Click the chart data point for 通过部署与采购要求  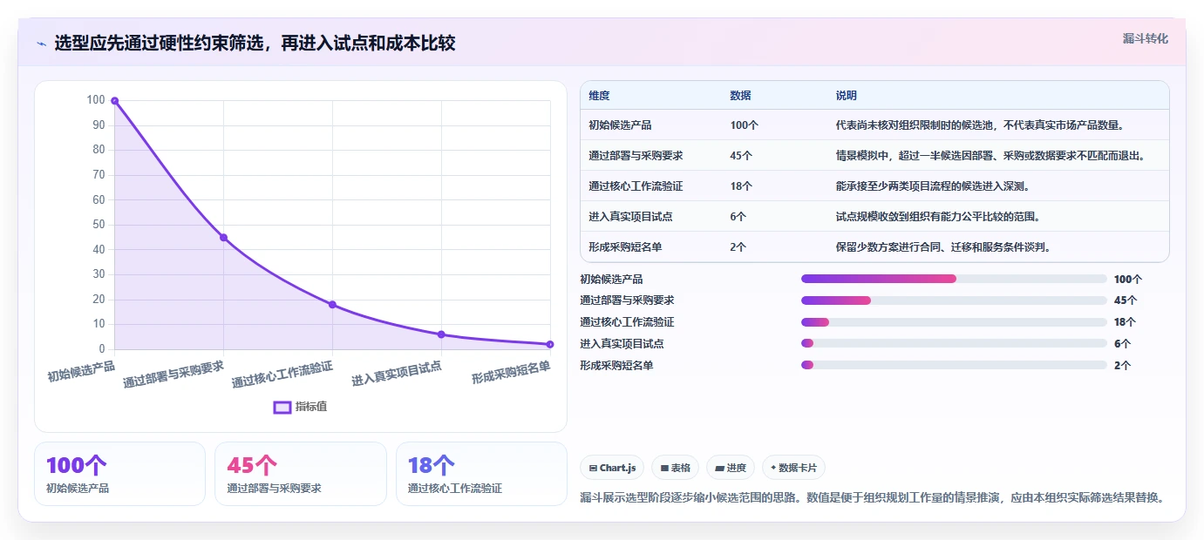click(x=223, y=238)
